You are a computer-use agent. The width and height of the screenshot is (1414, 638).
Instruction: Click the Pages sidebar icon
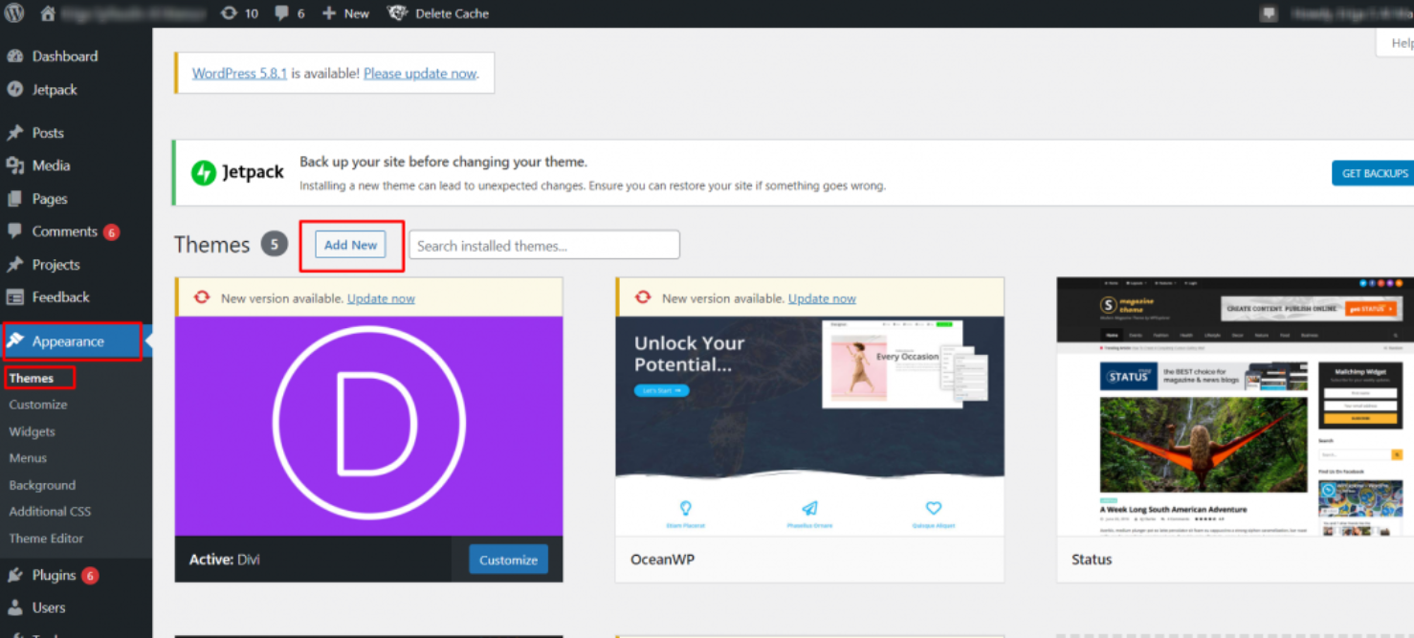15,199
